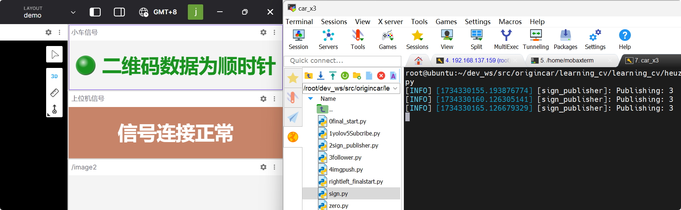681x210 pixels.
Task: Click the Quick connect input field
Action: point(342,61)
